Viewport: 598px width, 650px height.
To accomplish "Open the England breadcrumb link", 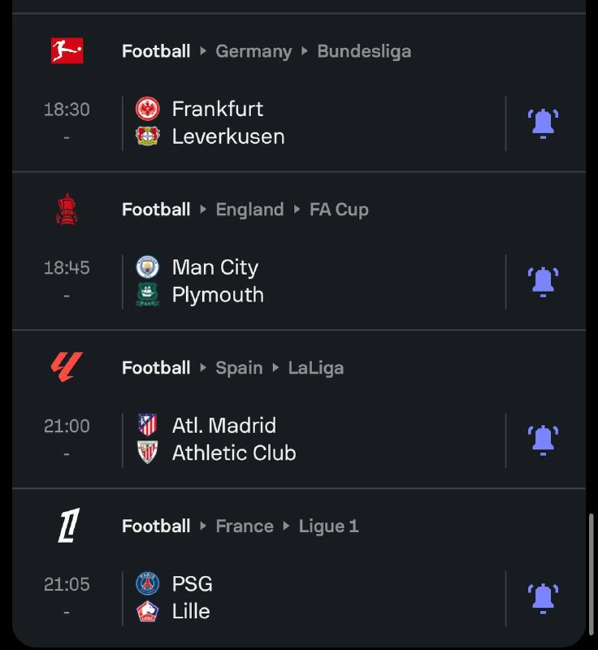I will [250, 210].
